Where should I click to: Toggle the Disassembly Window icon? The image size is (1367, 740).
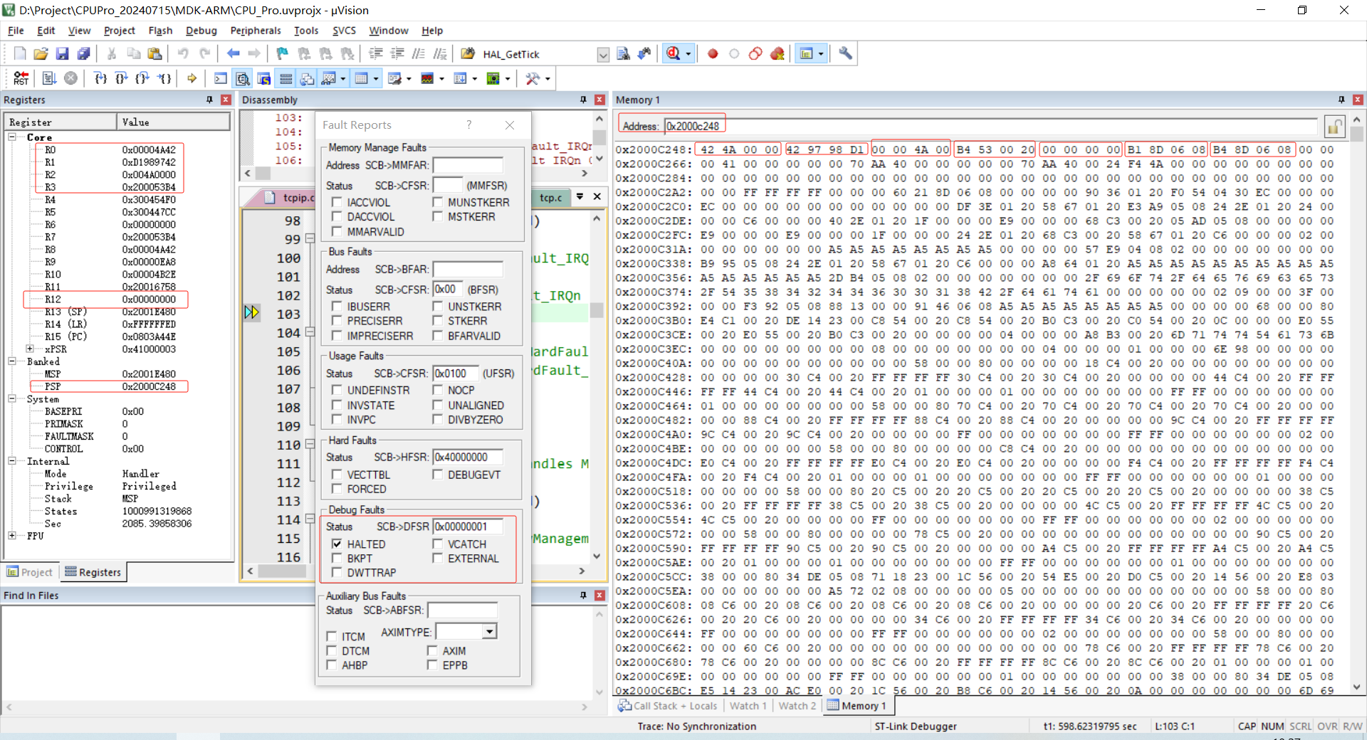coord(243,78)
